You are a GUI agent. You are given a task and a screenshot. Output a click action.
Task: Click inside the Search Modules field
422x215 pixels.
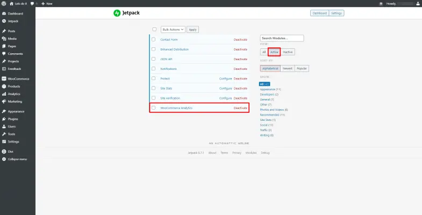[x=282, y=38]
